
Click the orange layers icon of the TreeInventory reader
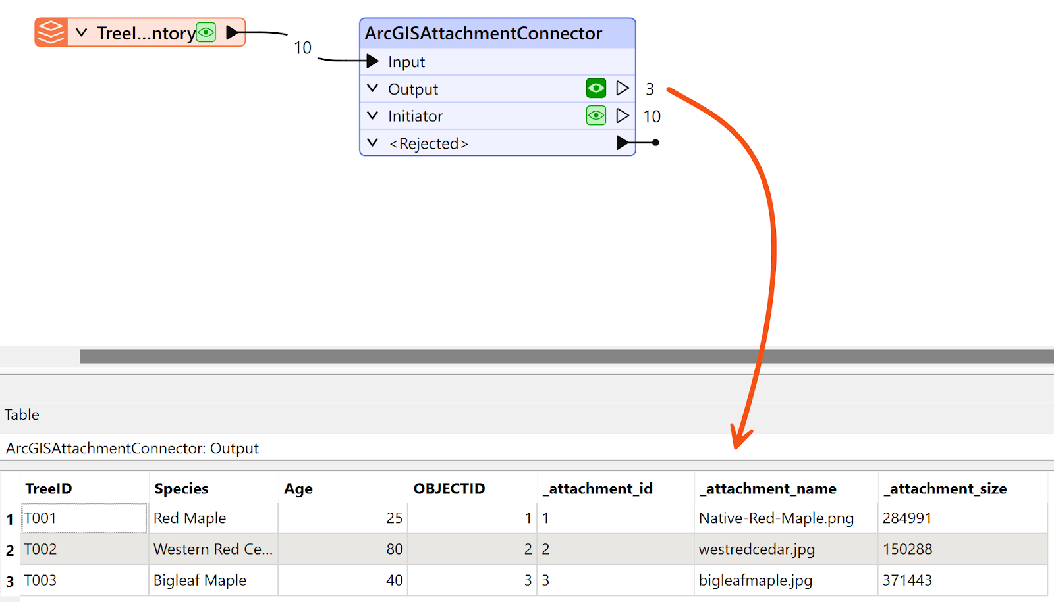tap(51, 32)
